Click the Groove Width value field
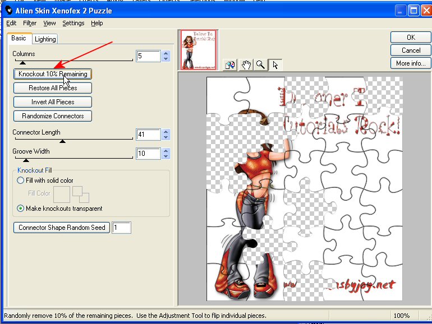The image size is (432, 324). point(148,154)
